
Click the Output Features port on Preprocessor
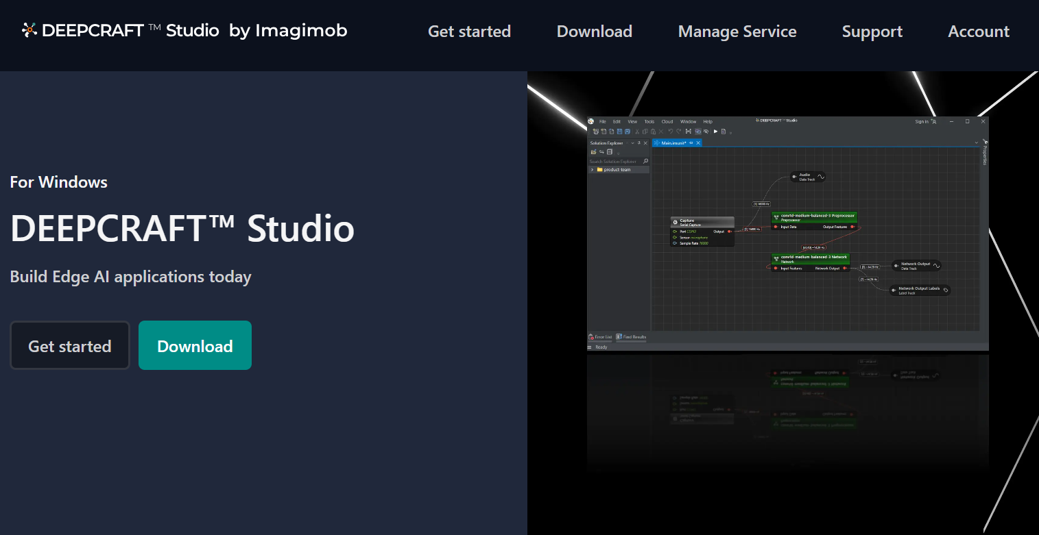(852, 227)
